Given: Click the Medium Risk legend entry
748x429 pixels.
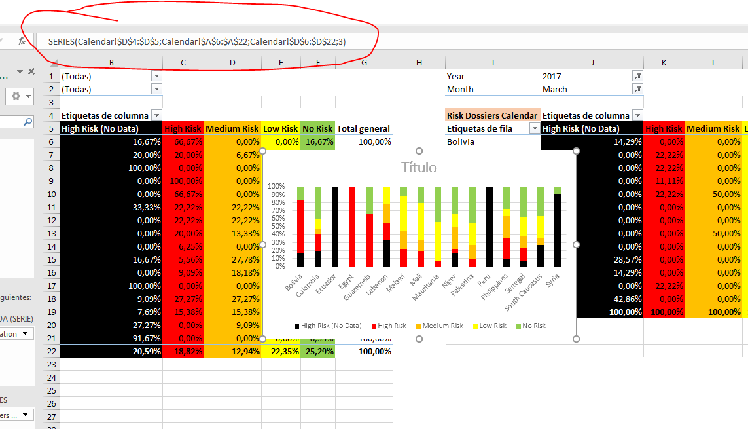Looking at the screenshot, I should (x=439, y=326).
